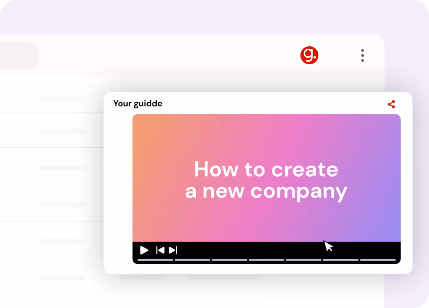Open the Guidde browser extension icon
The height and width of the screenshot is (308, 429).
[309, 55]
